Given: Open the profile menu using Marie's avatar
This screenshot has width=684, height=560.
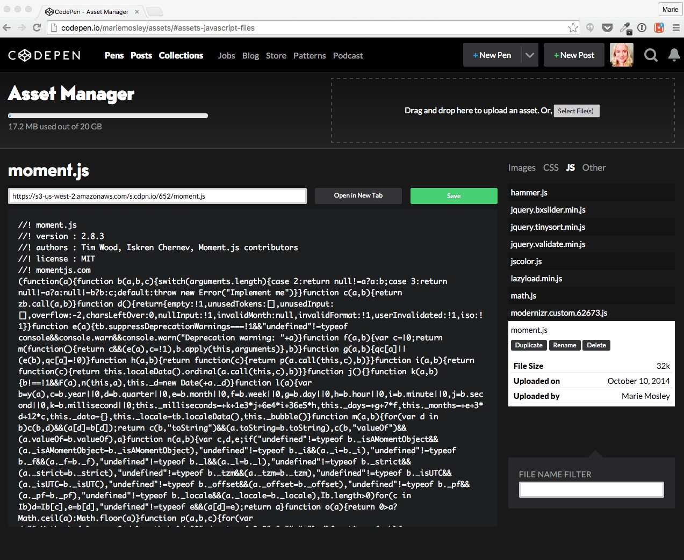Looking at the screenshot, I should coord(621,54).
